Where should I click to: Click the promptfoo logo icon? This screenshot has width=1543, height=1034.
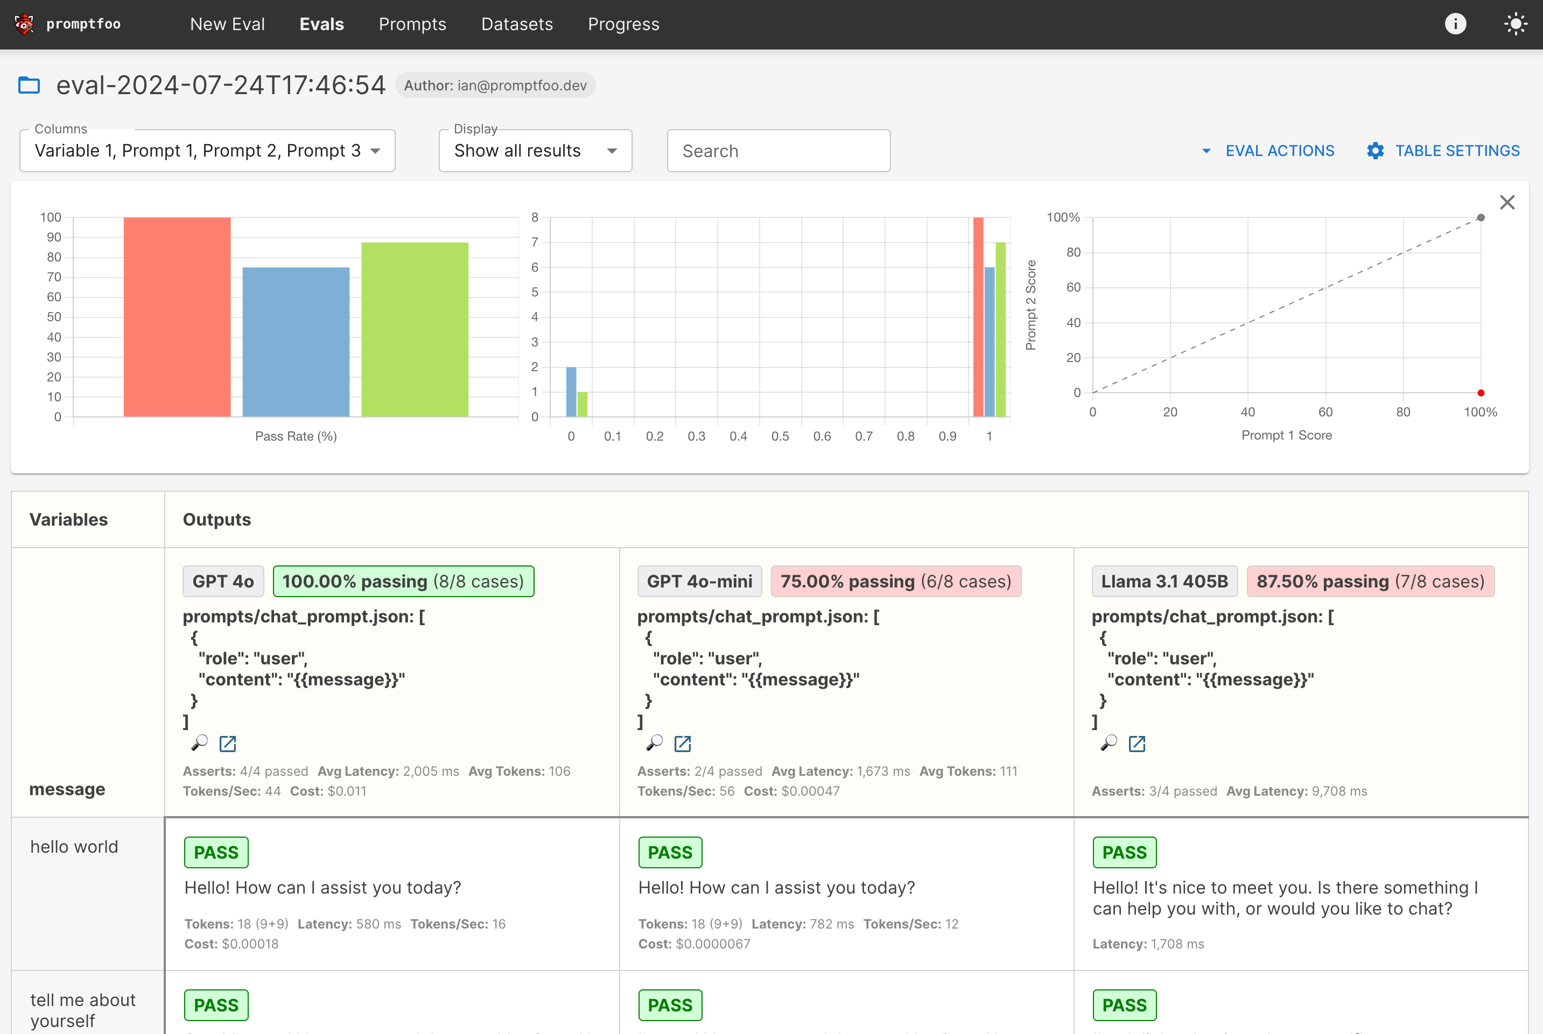24,23
